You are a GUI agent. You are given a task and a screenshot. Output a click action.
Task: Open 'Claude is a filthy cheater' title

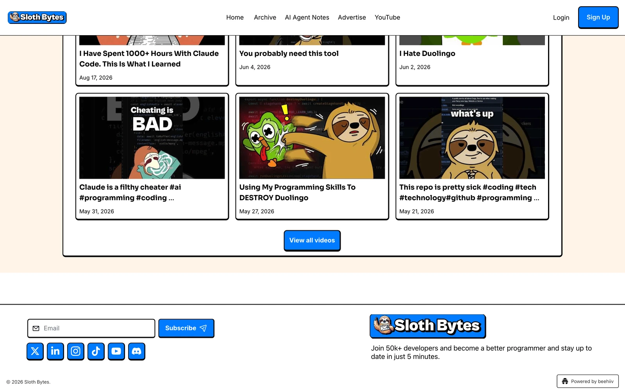[x=130, y=192]
